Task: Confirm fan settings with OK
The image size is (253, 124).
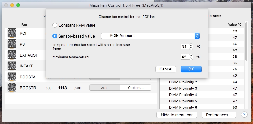Action: [191, 69]
